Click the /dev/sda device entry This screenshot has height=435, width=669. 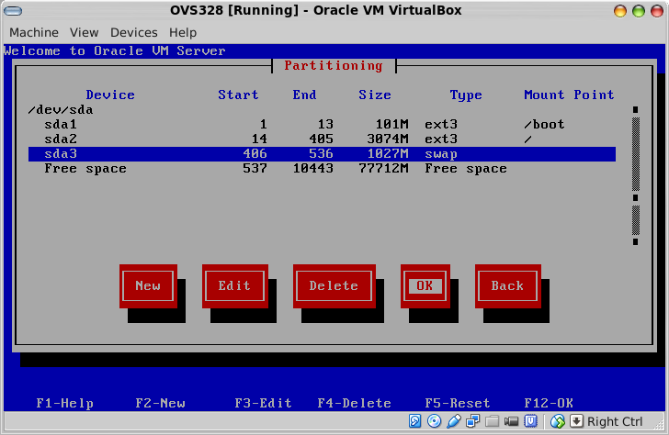[61, 110]
